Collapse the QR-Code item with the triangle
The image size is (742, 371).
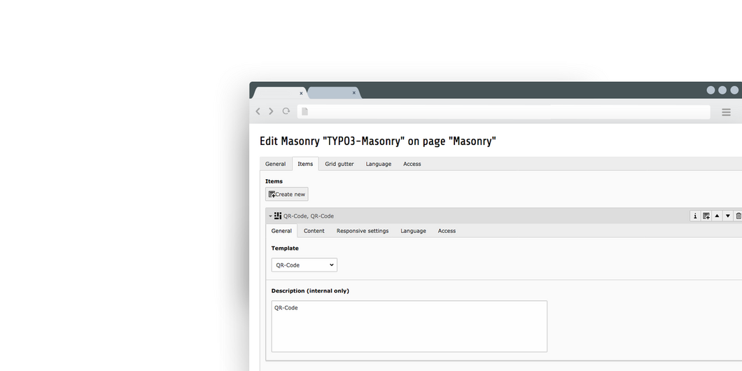[270, 216]
